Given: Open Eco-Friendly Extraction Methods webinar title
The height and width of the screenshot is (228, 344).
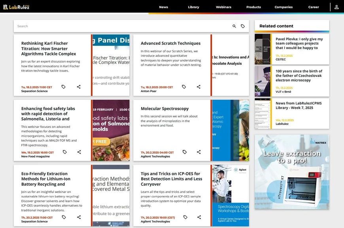Looking at the screenshot, I should (x=46, y=179).
